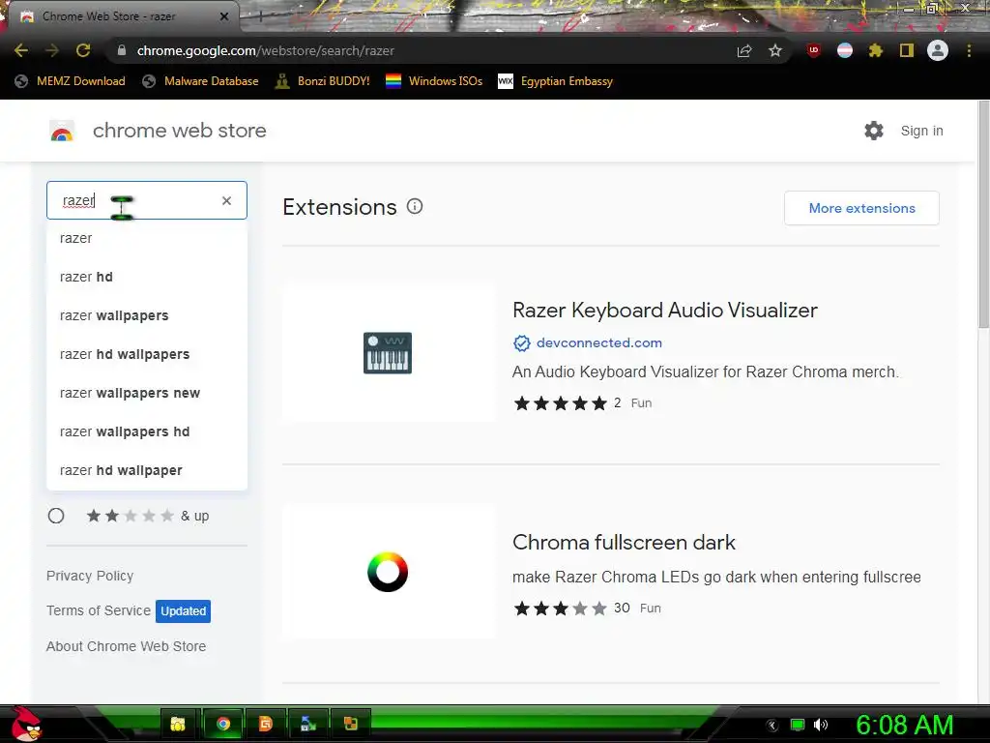Open the Malware Database bookmark
This screenshot has height=743, width=990.
click(x=201, y=81)
